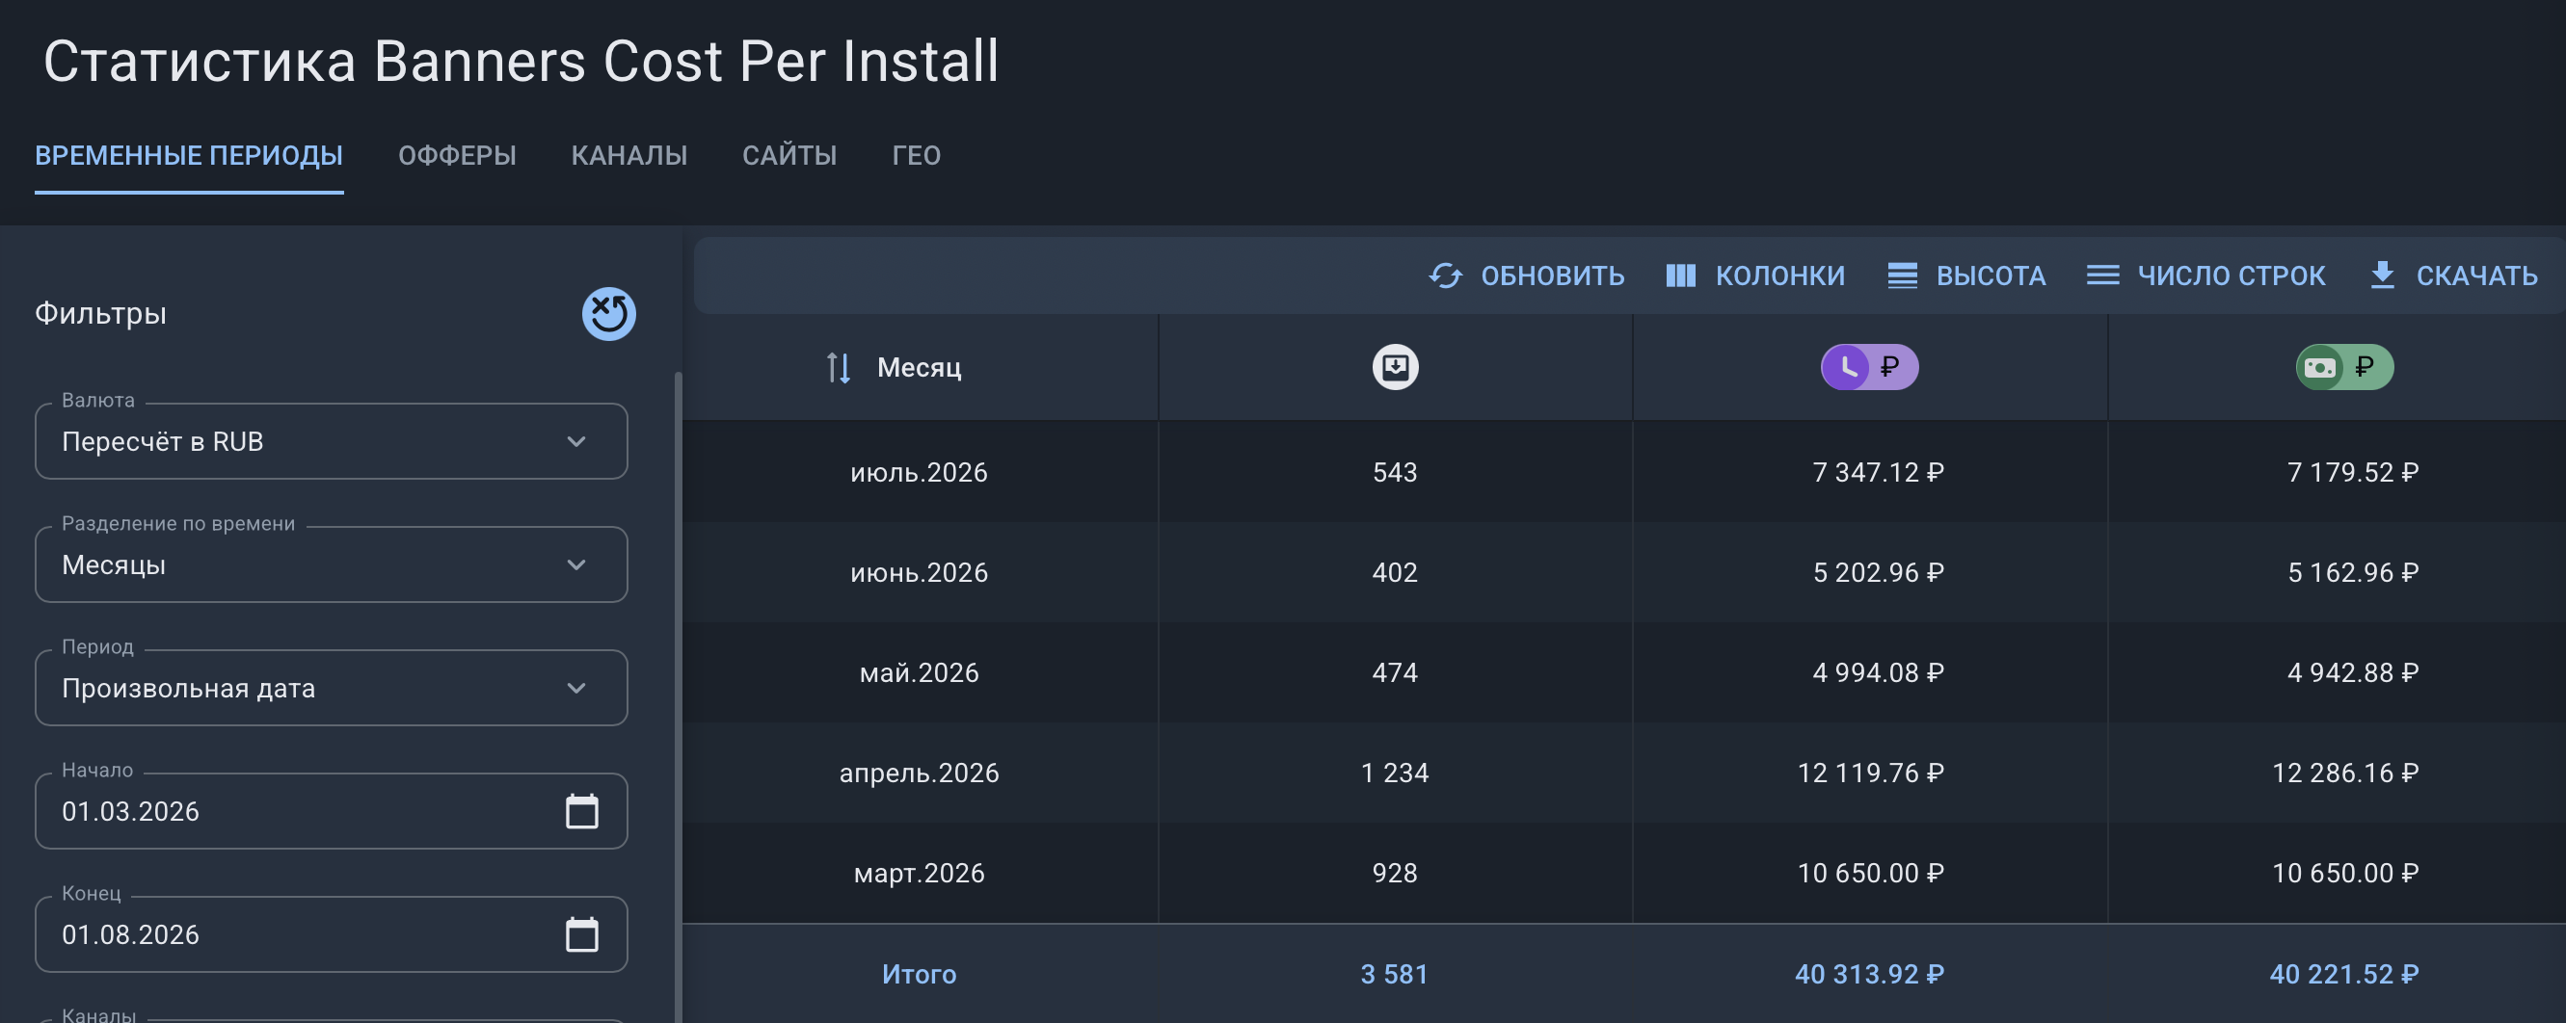Click the март.2026 row cell
The height and width of the screenshot is (1023, 2566).
[919, 873]
